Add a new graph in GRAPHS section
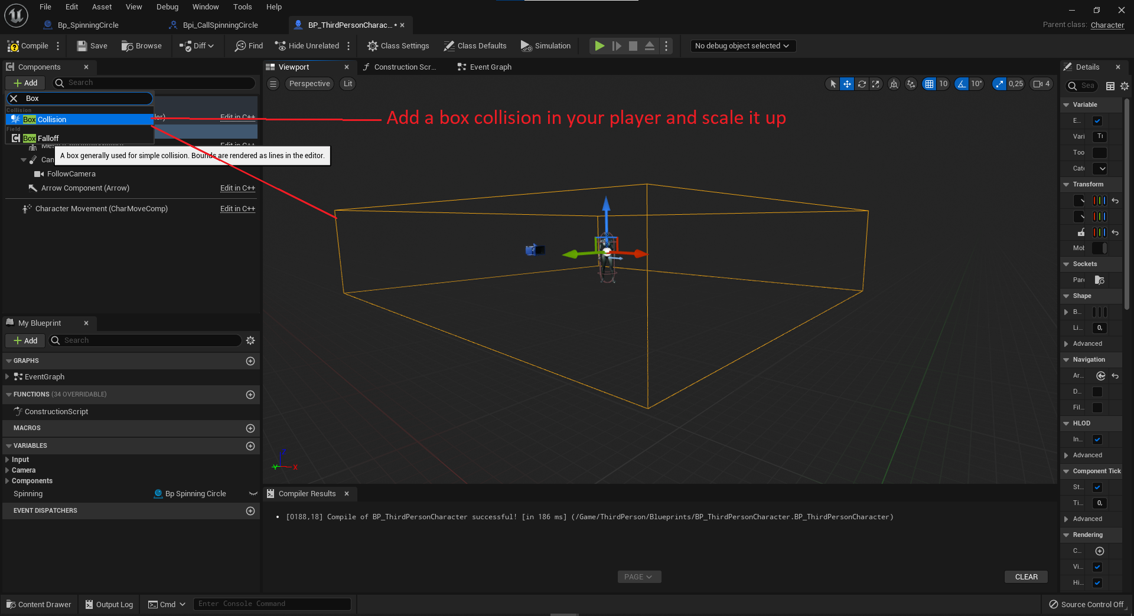The image size is (1134, 616). click(250, 361)
